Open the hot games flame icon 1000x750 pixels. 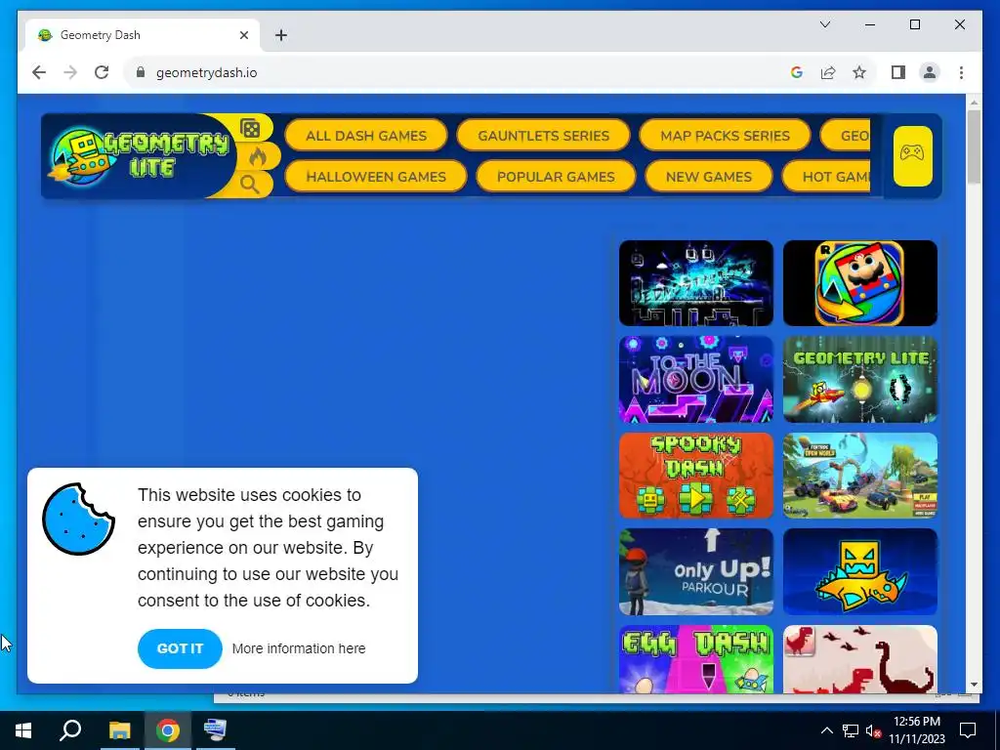[258, 156]
